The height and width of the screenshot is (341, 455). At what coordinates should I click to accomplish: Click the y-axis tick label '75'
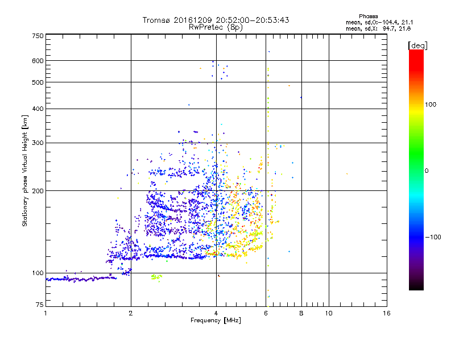pos(40,305)
